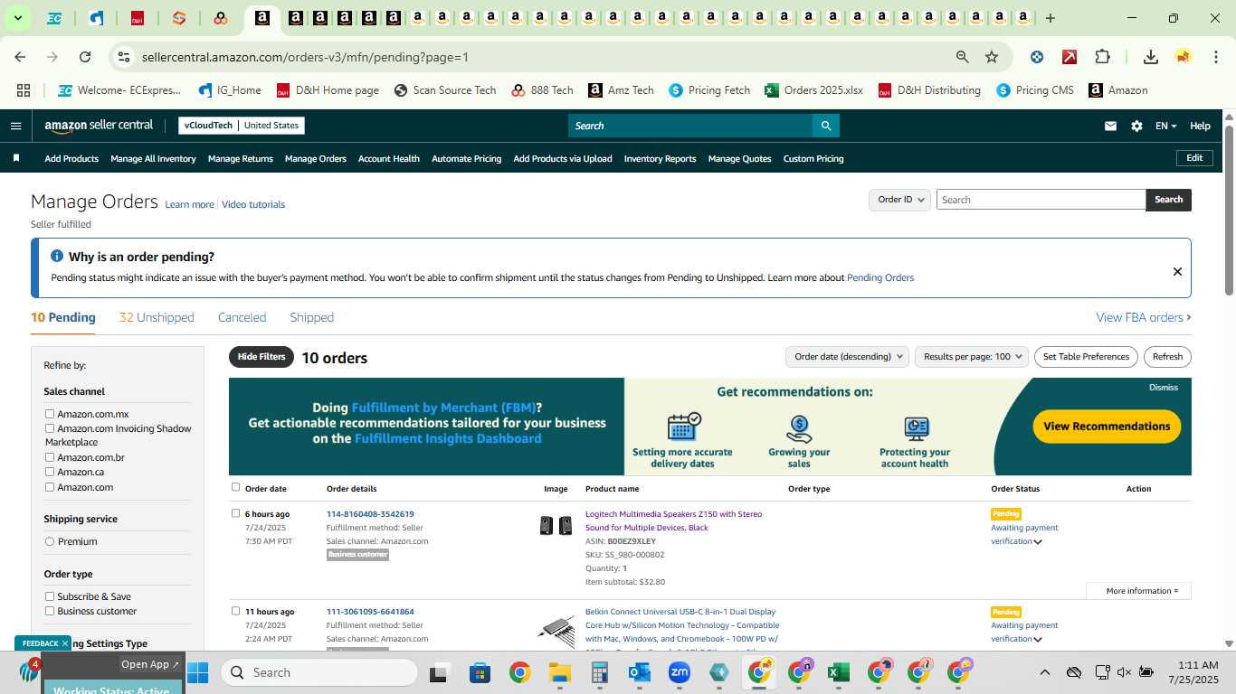The image size is (1236, 694).
Task: Bookmark this page with the star icon
Action: (x=992, y=57)
